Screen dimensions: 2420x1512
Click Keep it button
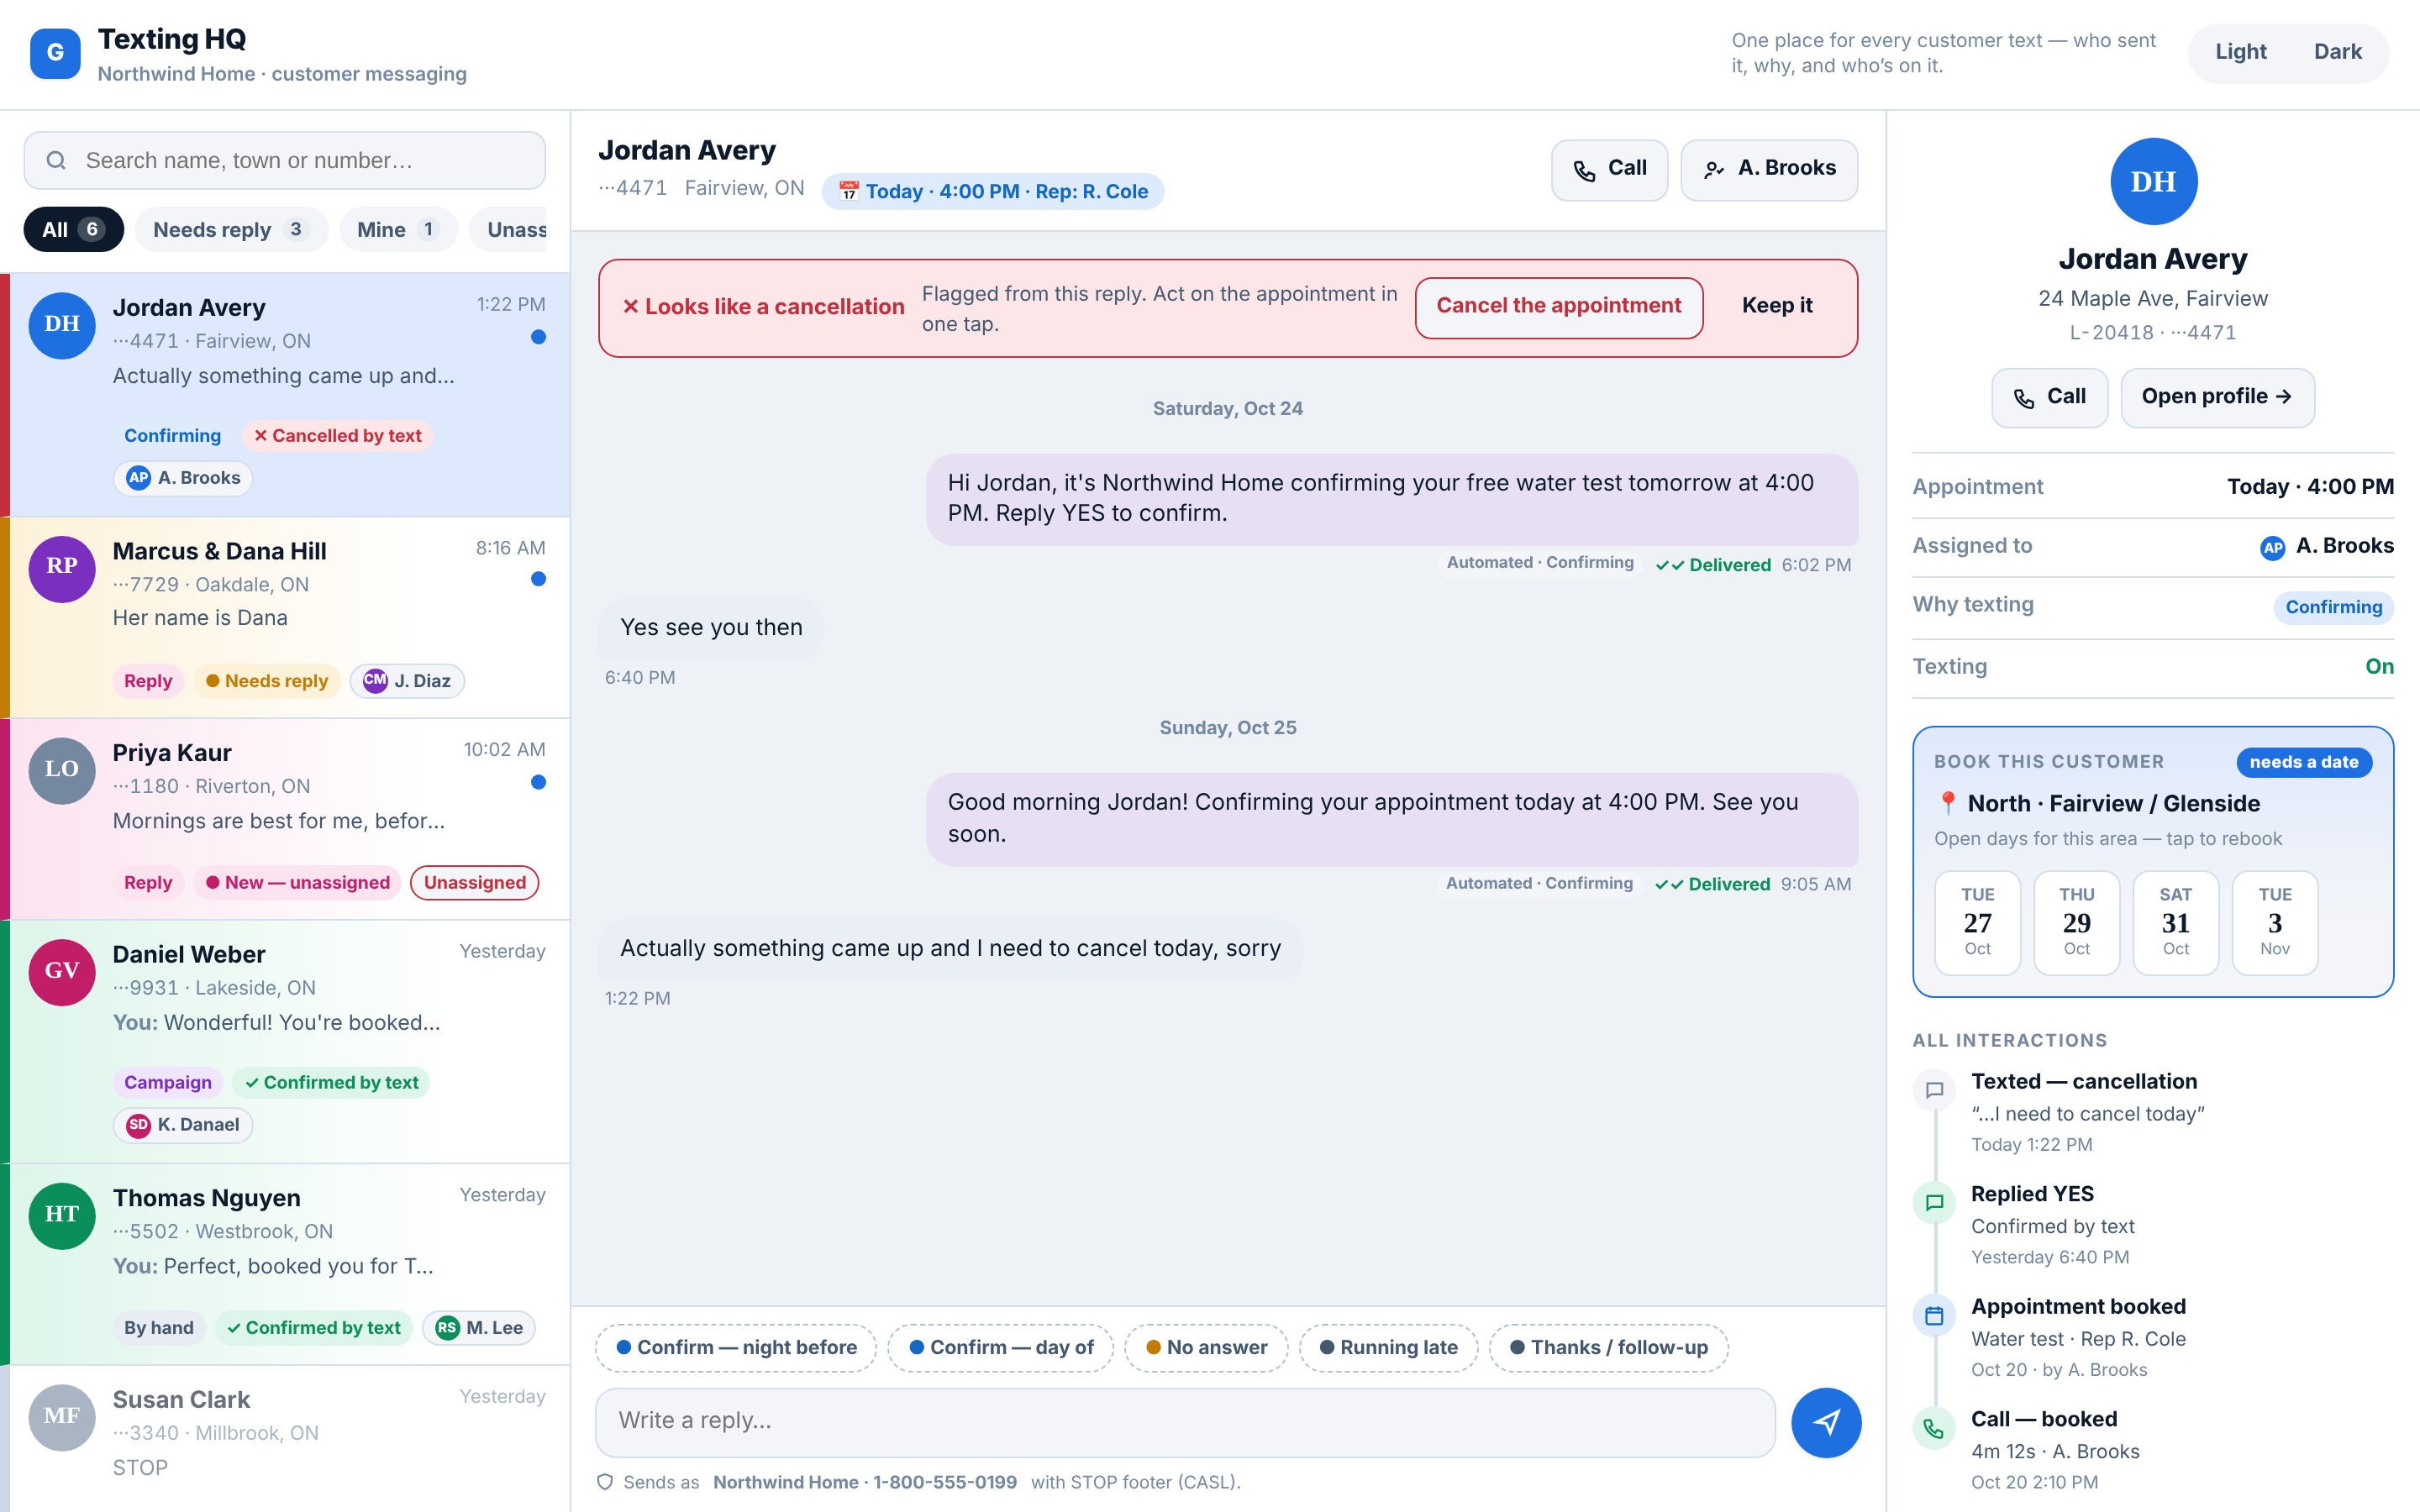(x=1776, y=307)
